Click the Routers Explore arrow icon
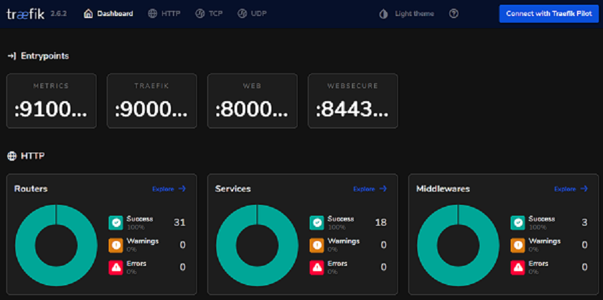The height and width of the screenshot is (300, 603). pyautogui.click(x=182, y=189)
